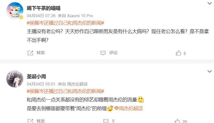Click the avatar of 圣诞小周
The image size is (214, 123).
15,79
